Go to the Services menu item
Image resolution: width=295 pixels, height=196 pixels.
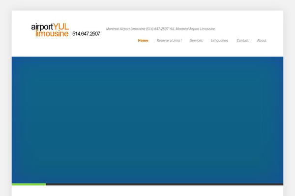coord(196,41)
